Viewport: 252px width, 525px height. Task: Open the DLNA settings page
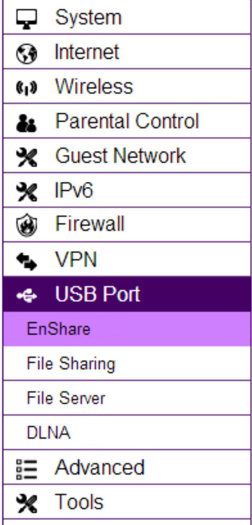[x=127, y=432]
